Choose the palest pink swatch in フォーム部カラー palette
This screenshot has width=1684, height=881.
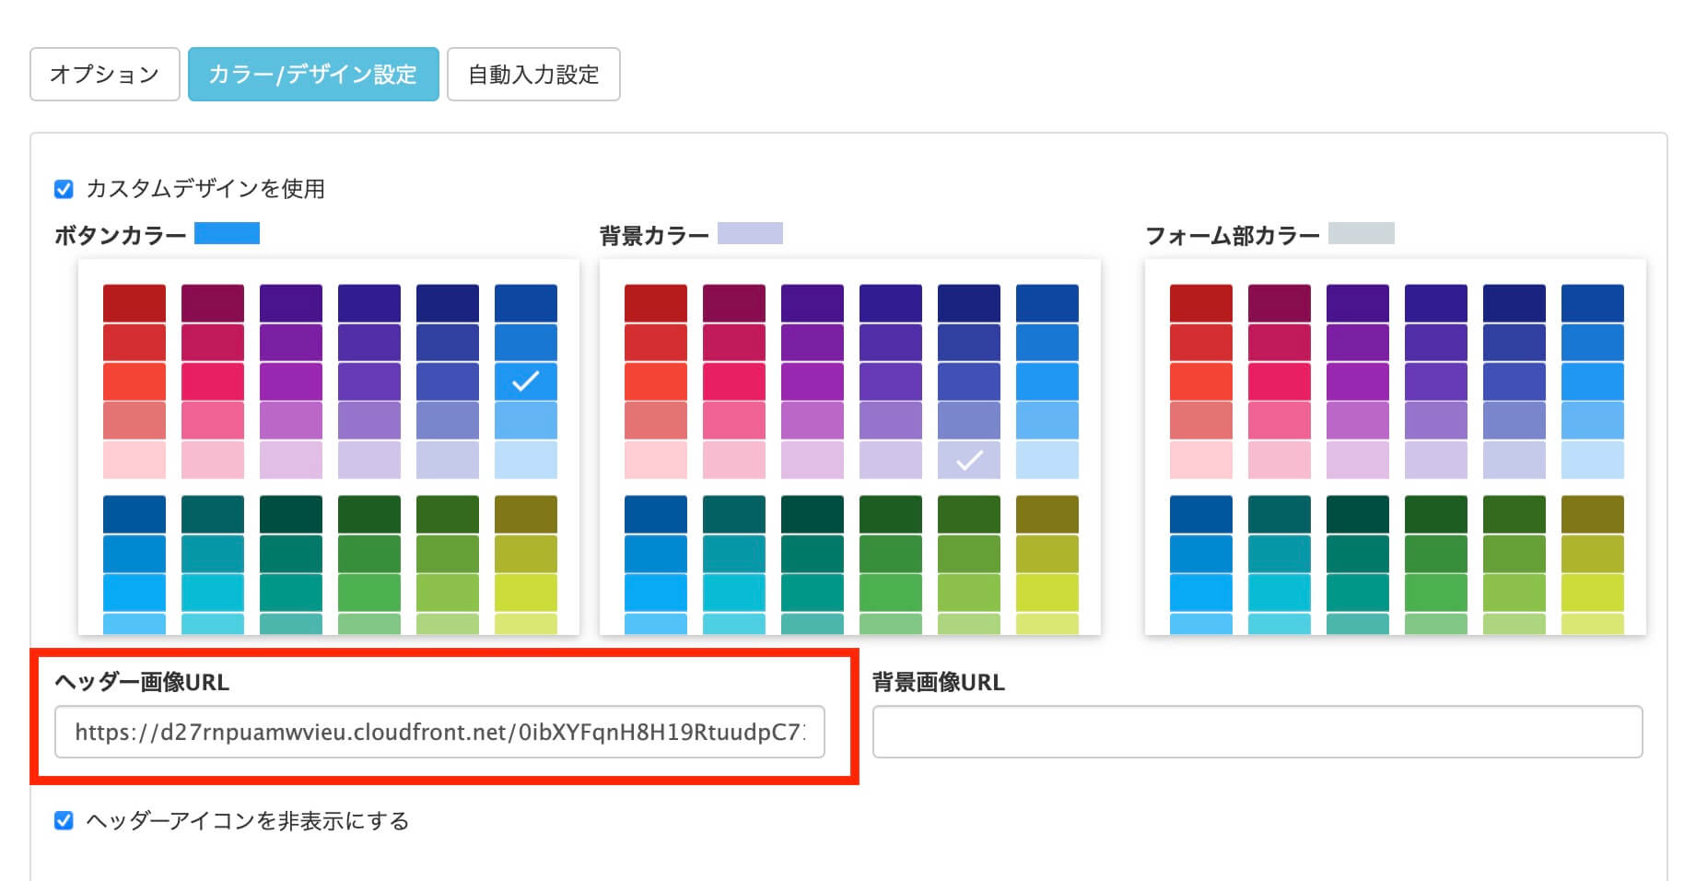tap(1200, 460)
